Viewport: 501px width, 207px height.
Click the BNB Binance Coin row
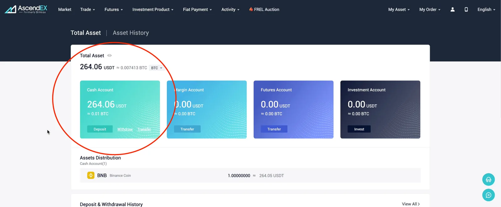250,175
